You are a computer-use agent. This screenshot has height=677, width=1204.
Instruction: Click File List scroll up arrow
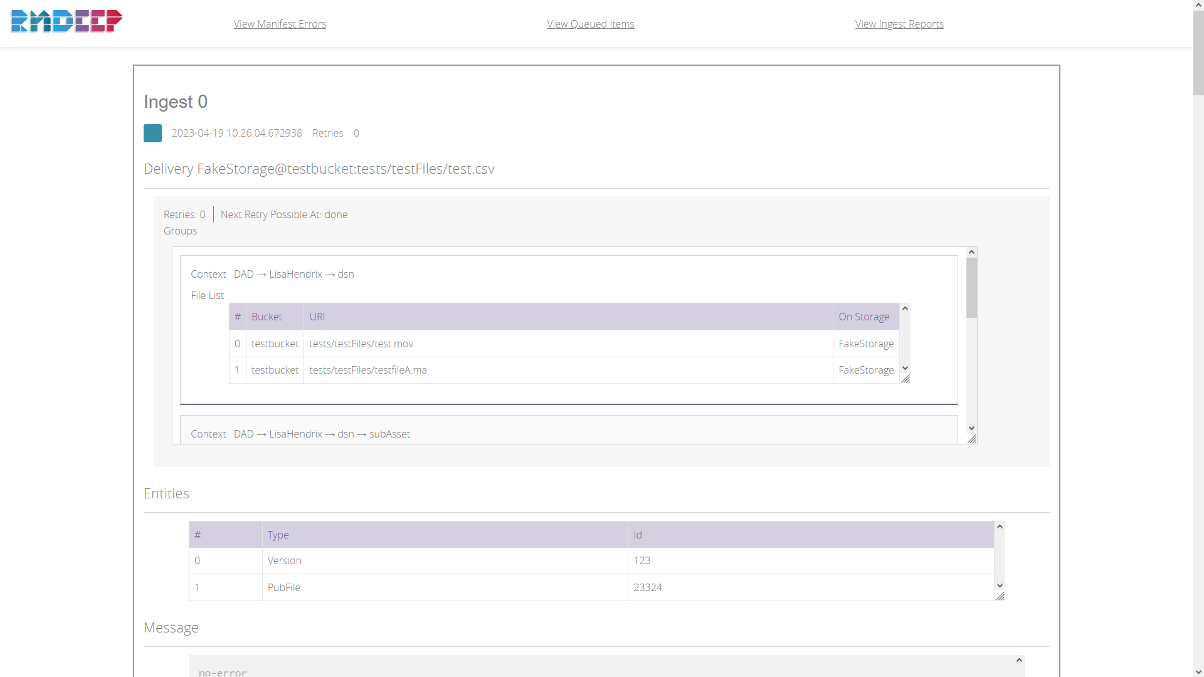point(905,308)
